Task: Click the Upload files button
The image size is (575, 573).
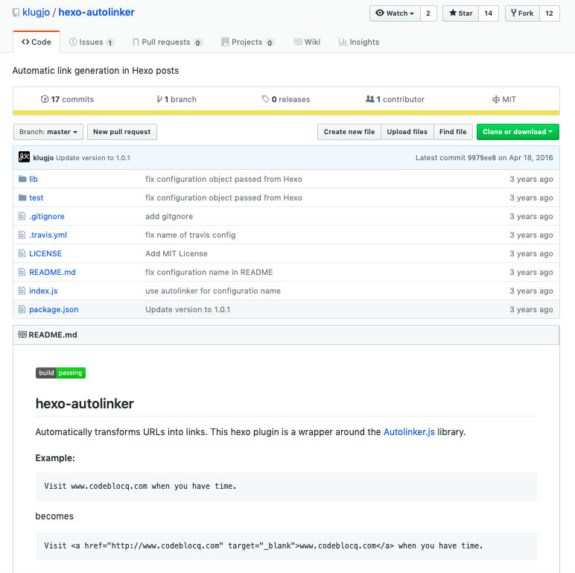Action: [x=407, y=132]
